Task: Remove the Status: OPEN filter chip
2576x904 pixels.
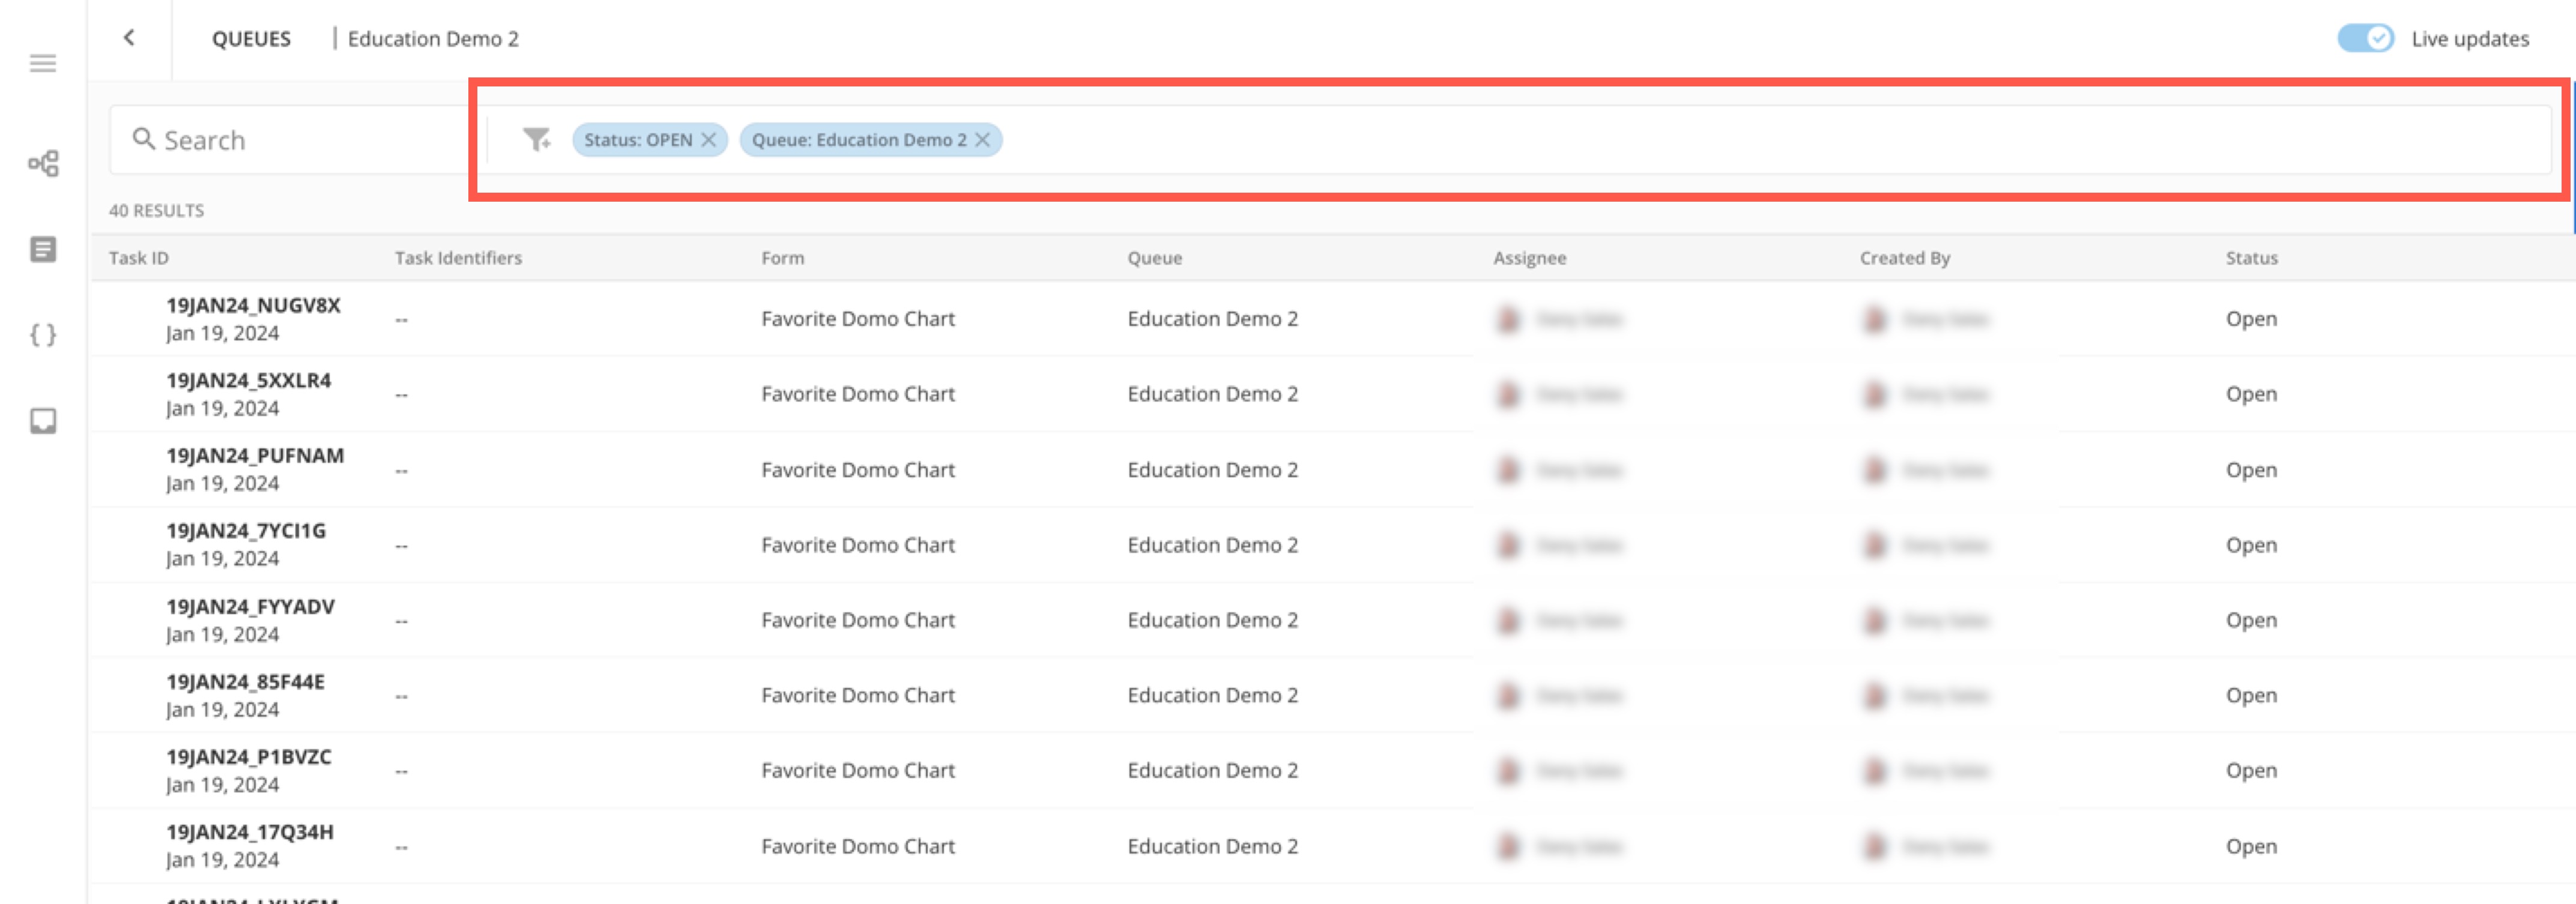Action: pyautogui.click(x=709, y=140)
